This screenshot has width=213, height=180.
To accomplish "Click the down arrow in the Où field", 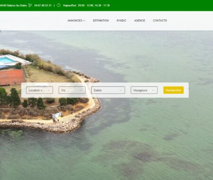I will 81,90.
